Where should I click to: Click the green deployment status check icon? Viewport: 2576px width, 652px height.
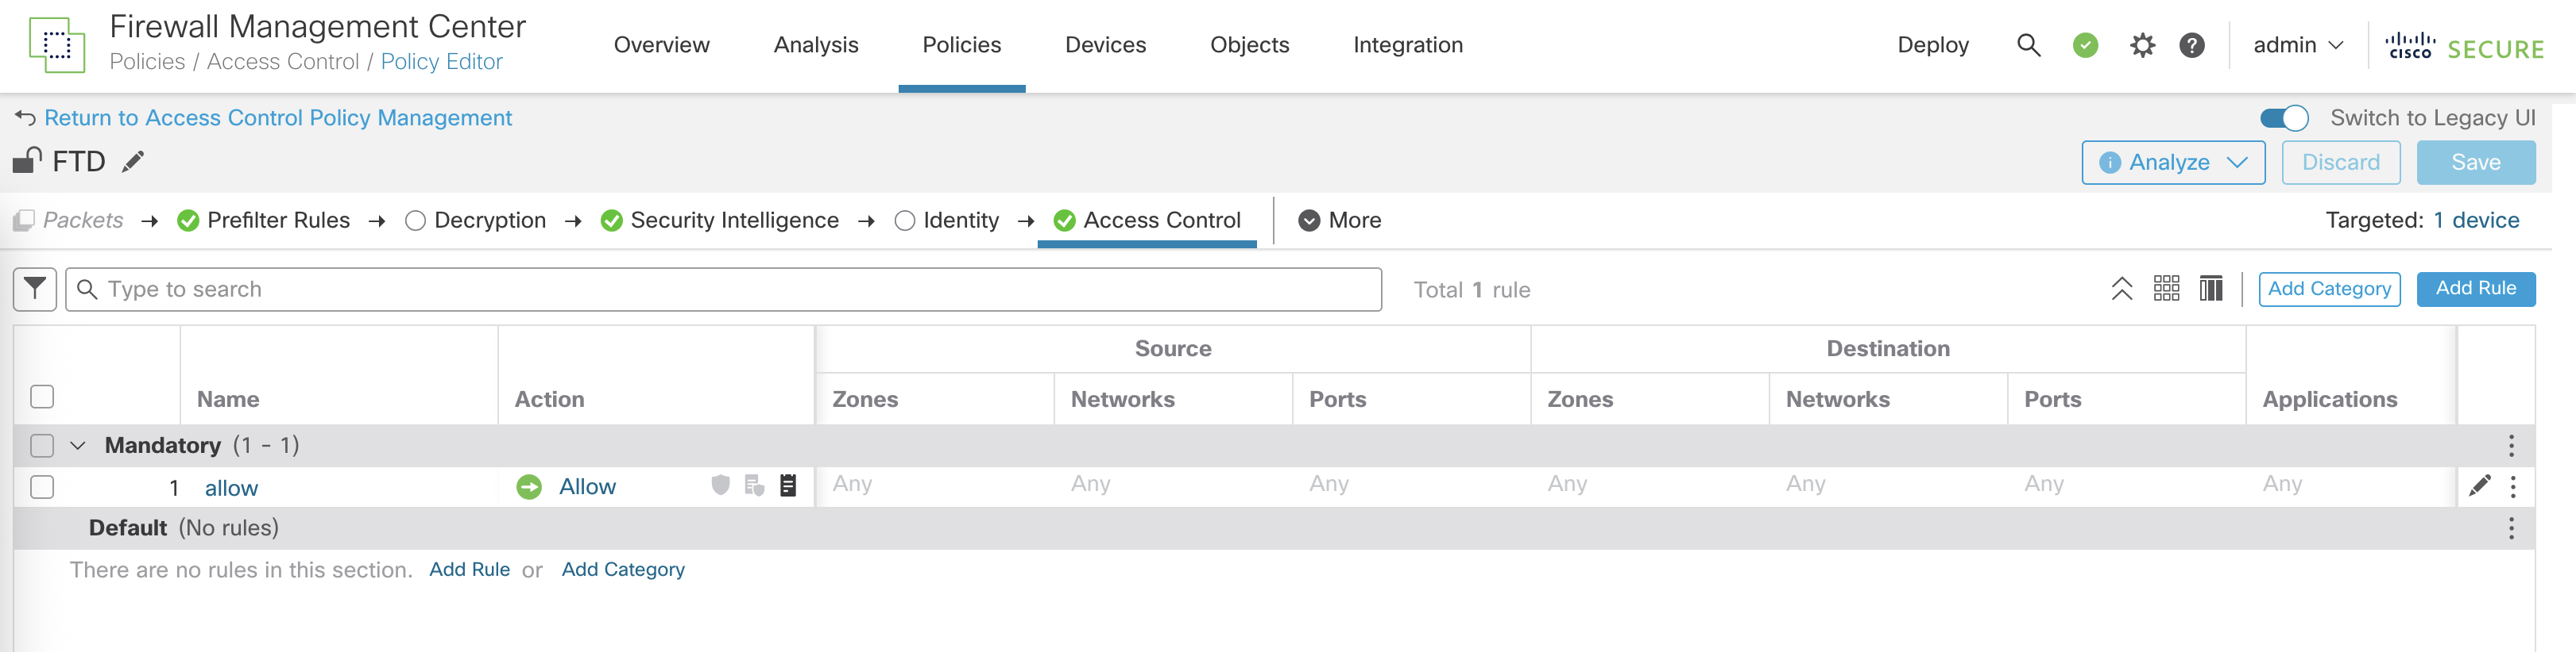(2085, 45)
